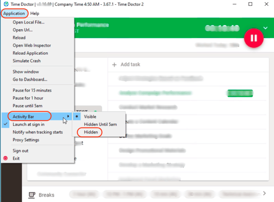Show more breaks with right chevron
The height and width of the screenshot is (202, 274).
[264, 193]
